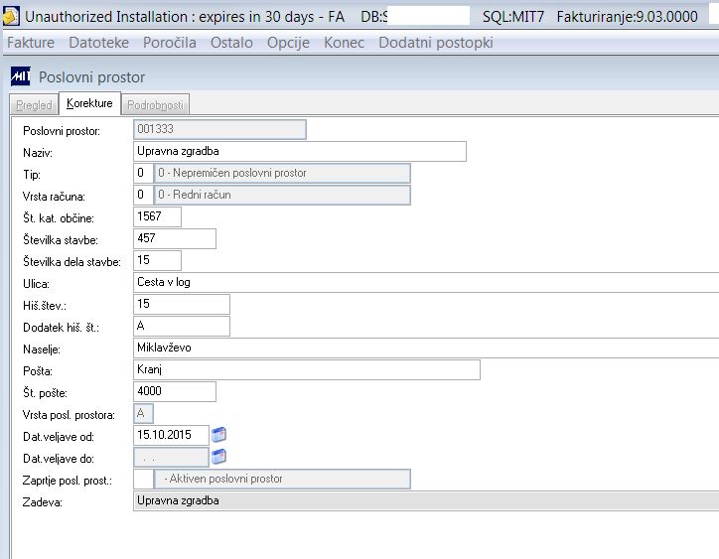This screenshot has height=559, width=719.
Task: Switch to the Pregled tab
Action: 34,105
